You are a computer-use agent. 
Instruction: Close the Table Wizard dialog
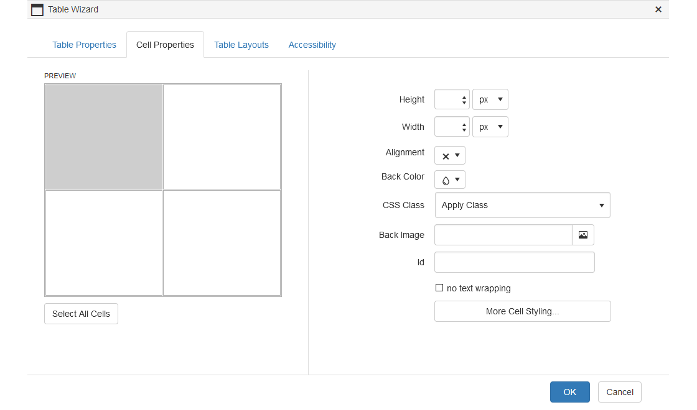658,9
